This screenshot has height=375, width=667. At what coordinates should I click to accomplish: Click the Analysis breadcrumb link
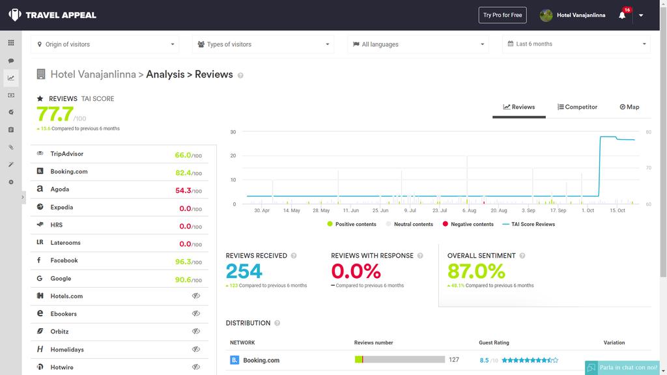pos(165,74)
